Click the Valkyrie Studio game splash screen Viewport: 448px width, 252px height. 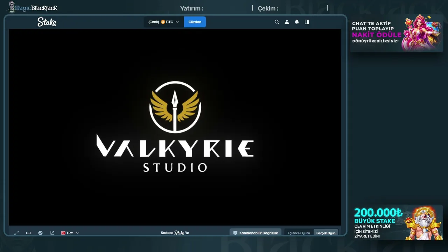point(175,127)
